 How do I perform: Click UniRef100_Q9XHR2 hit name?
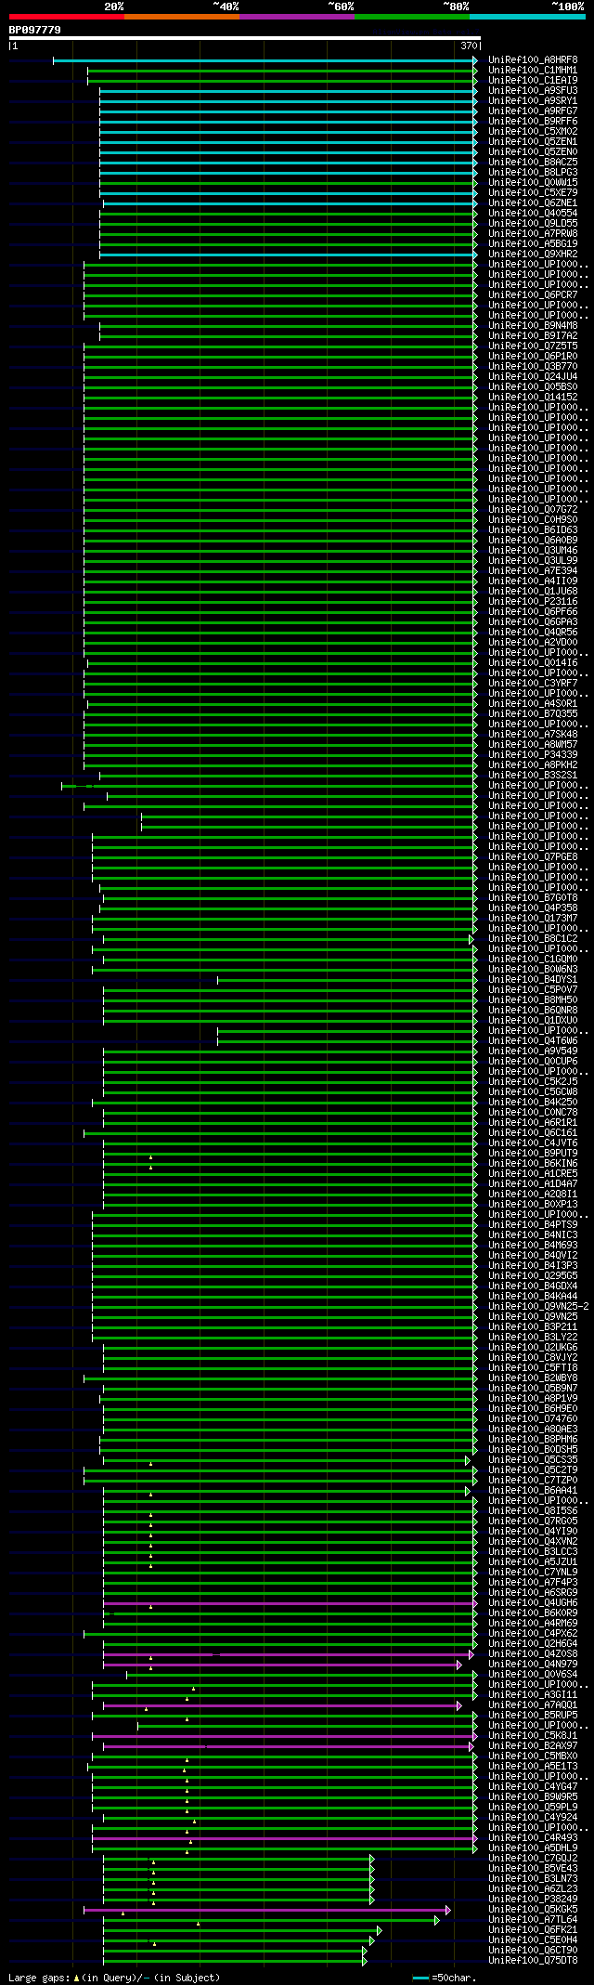tap(533, 255)
